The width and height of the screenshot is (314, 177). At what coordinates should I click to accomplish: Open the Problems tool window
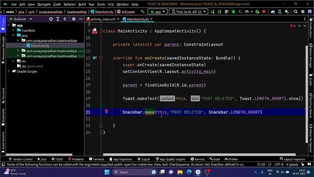pyautogui.click(x=76, y=159)
